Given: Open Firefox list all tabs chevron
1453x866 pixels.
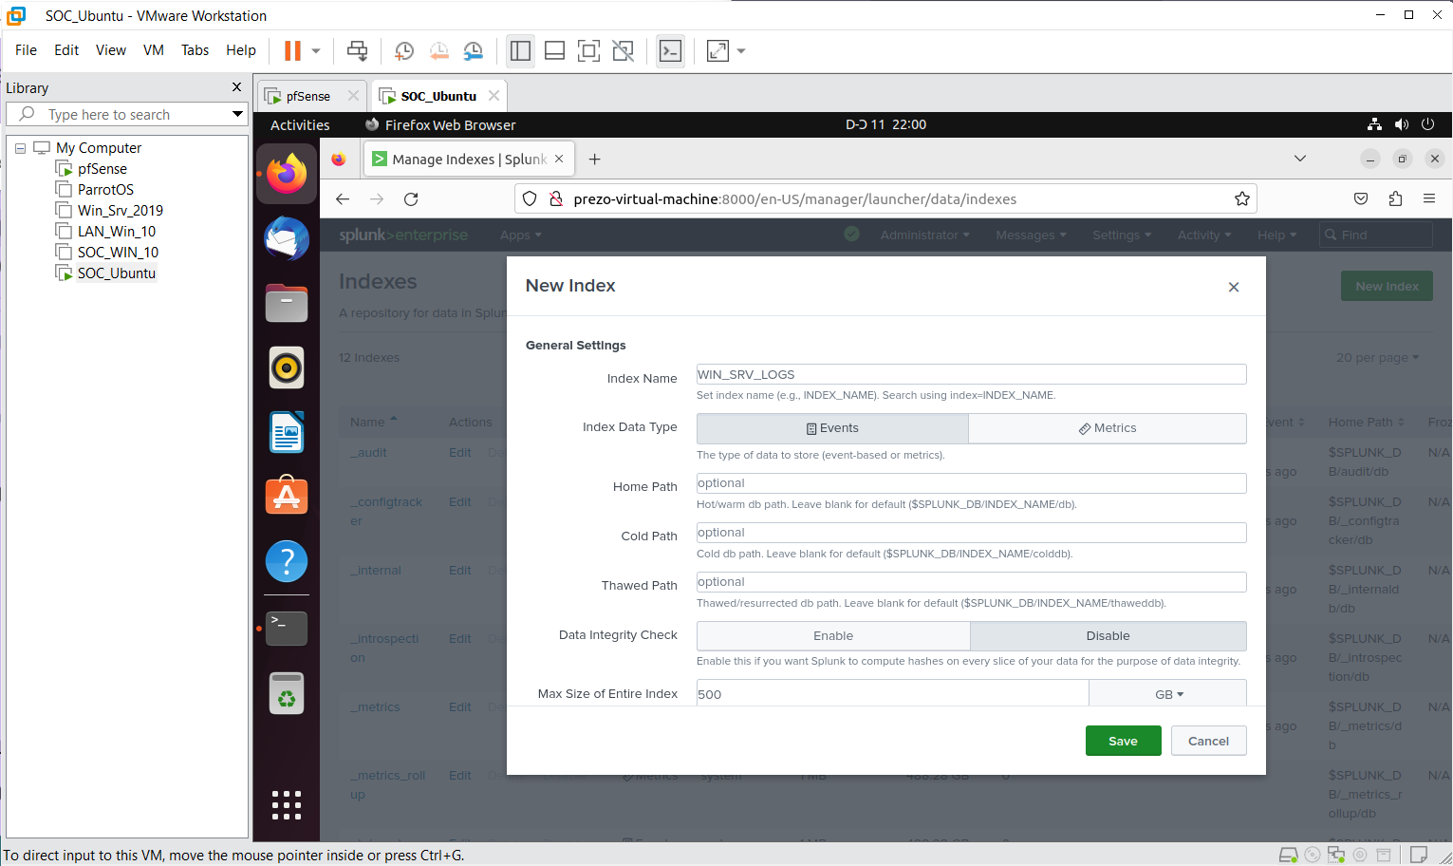Looking at the screenshot, I should coord(1300,159).
